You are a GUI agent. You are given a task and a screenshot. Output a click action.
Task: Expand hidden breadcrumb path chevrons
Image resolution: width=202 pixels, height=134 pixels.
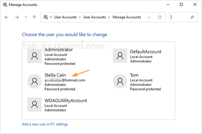click(x=51, y=17)
